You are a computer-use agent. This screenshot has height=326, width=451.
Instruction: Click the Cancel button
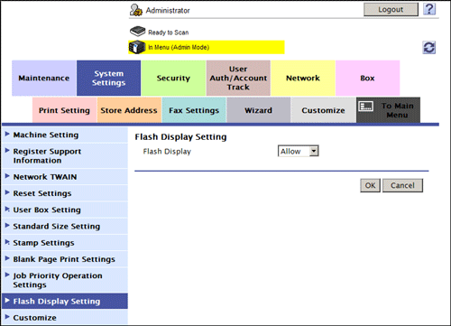[402, 185]
